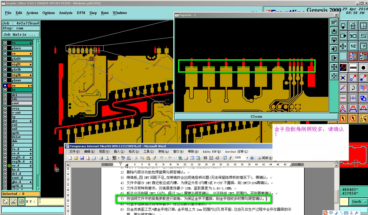
Task: Click the net route selection icon
Action: [x=363, y=118]
